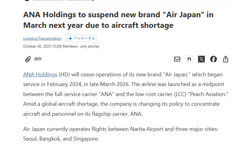This screenshot has width=252, height=153.
Task: Click the paperclip save icon
Action: click(x=28, y=59)
